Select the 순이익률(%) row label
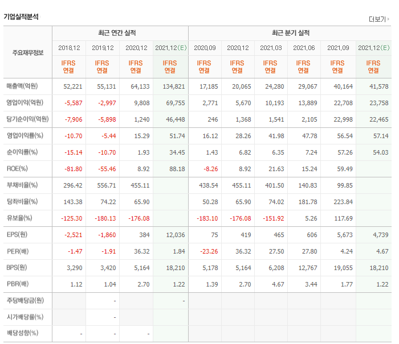This screenshot has height=344, width=399. 22,152
